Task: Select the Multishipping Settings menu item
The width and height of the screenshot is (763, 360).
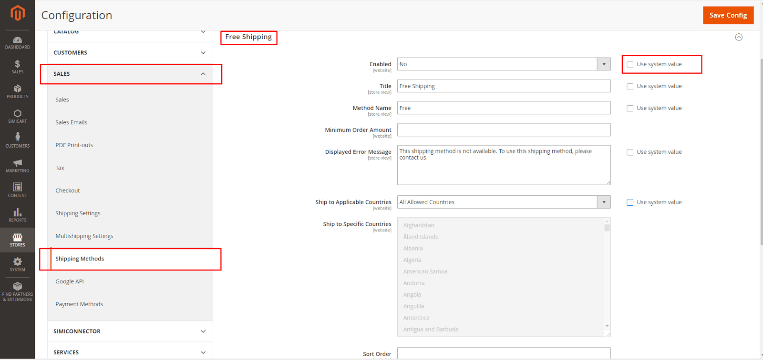Action: [x=84, y=236]
